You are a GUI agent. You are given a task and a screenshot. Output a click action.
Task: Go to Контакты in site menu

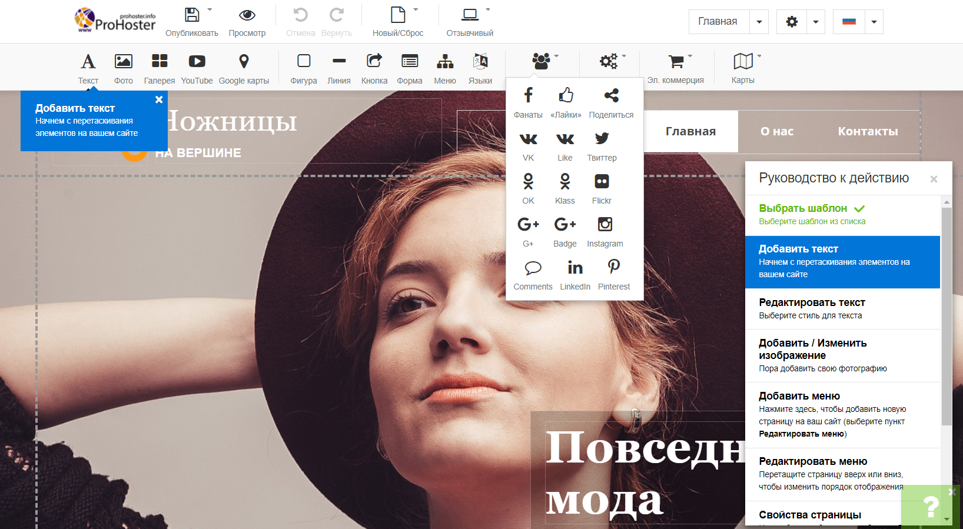[x=868, y=131]
